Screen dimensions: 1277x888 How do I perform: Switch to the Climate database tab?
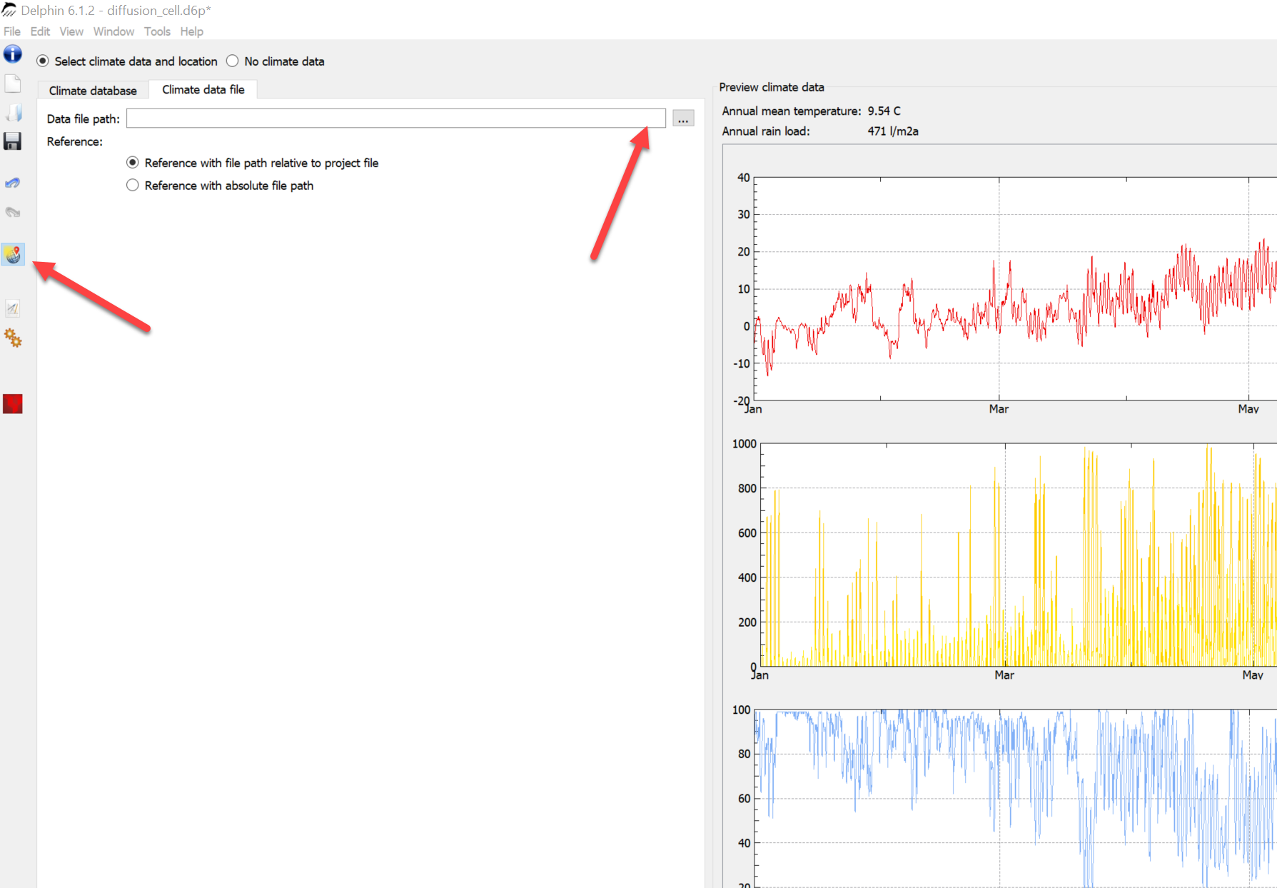click(93, 91)
